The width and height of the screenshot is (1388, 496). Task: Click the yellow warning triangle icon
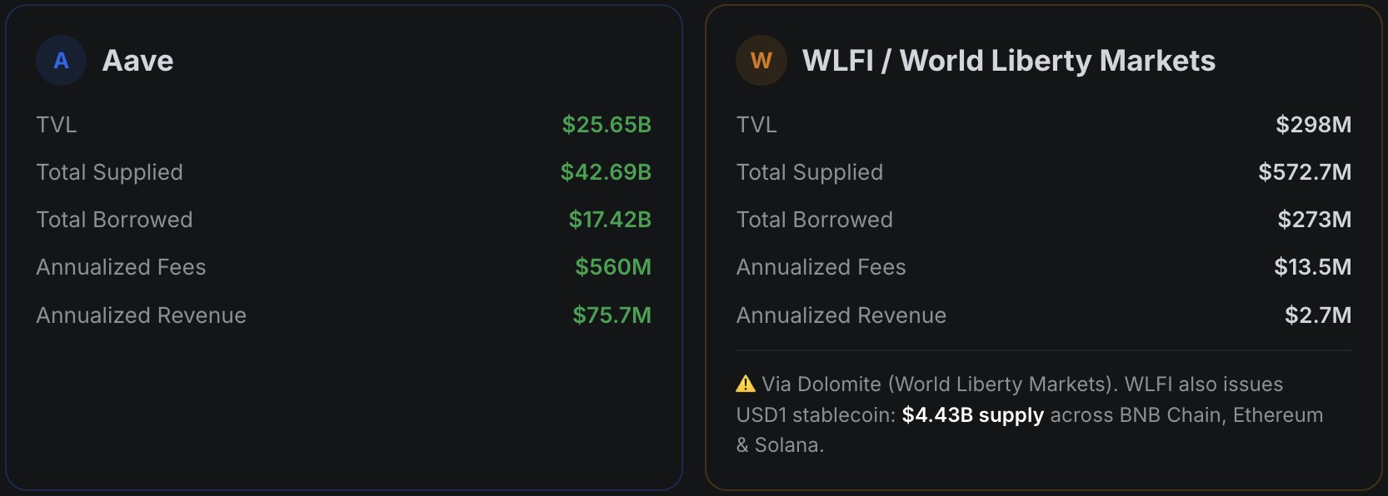click(x=745, y=384)
